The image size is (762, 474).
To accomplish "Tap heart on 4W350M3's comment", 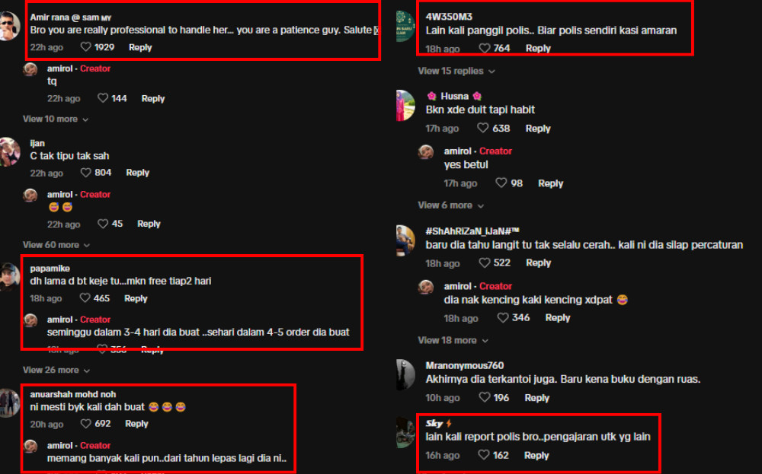I will [484, 48].
